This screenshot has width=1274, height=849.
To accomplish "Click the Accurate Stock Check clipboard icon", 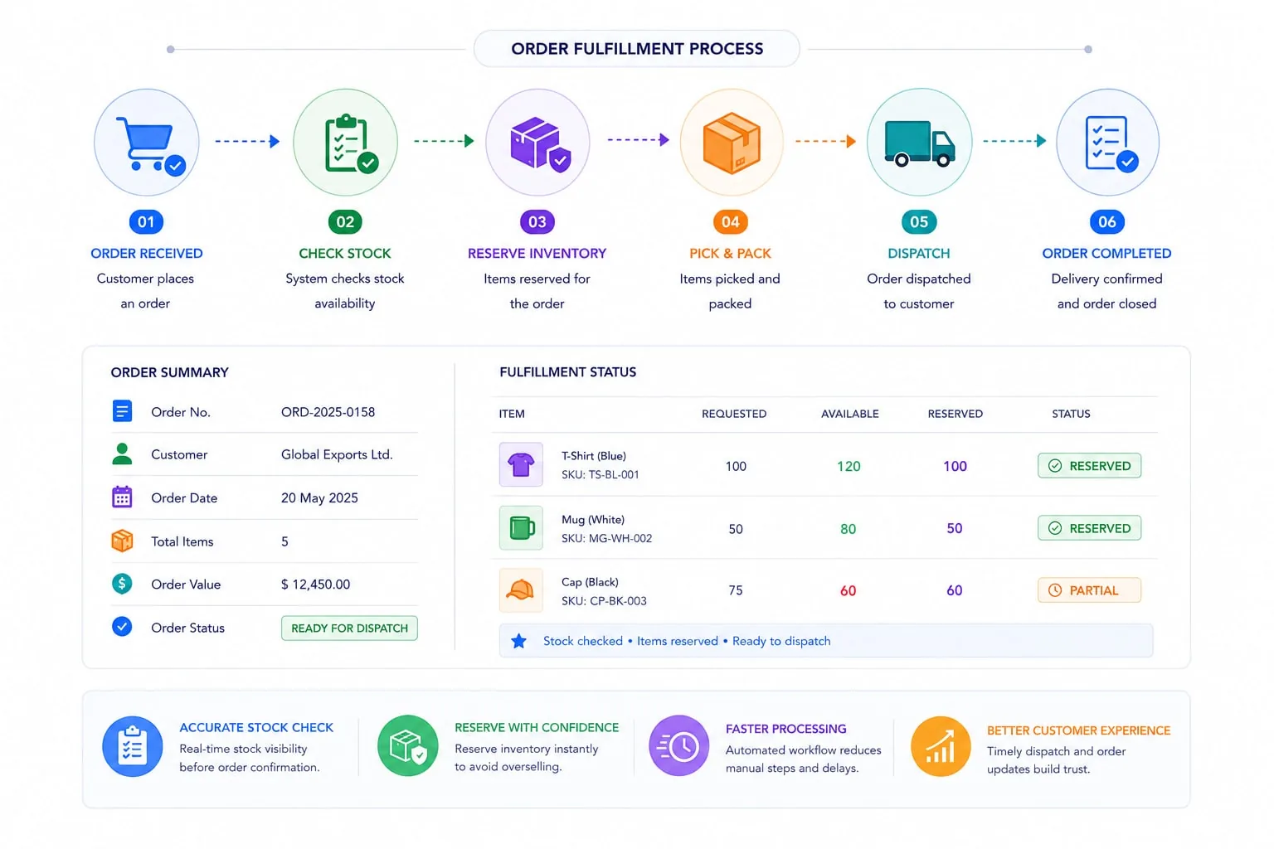I will click(x=133, y=746).
